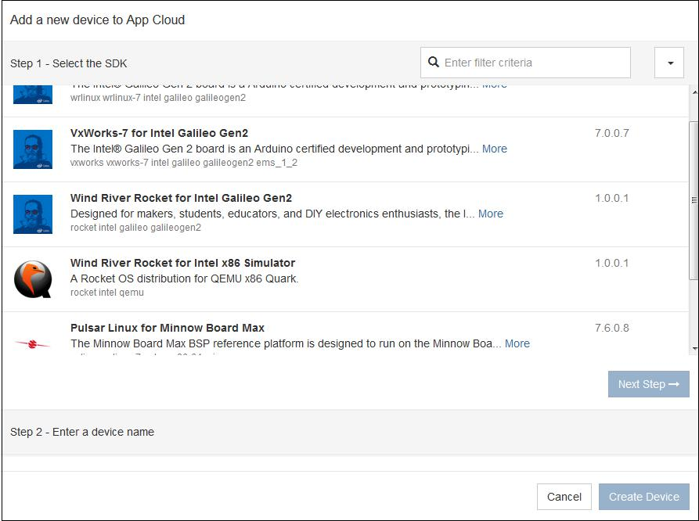This screenshot has height=521, width=699.
Task: Click the Wind River Rocket Galileo Gen2 icon
Action: pyautogui.click(x=33, y=214)
